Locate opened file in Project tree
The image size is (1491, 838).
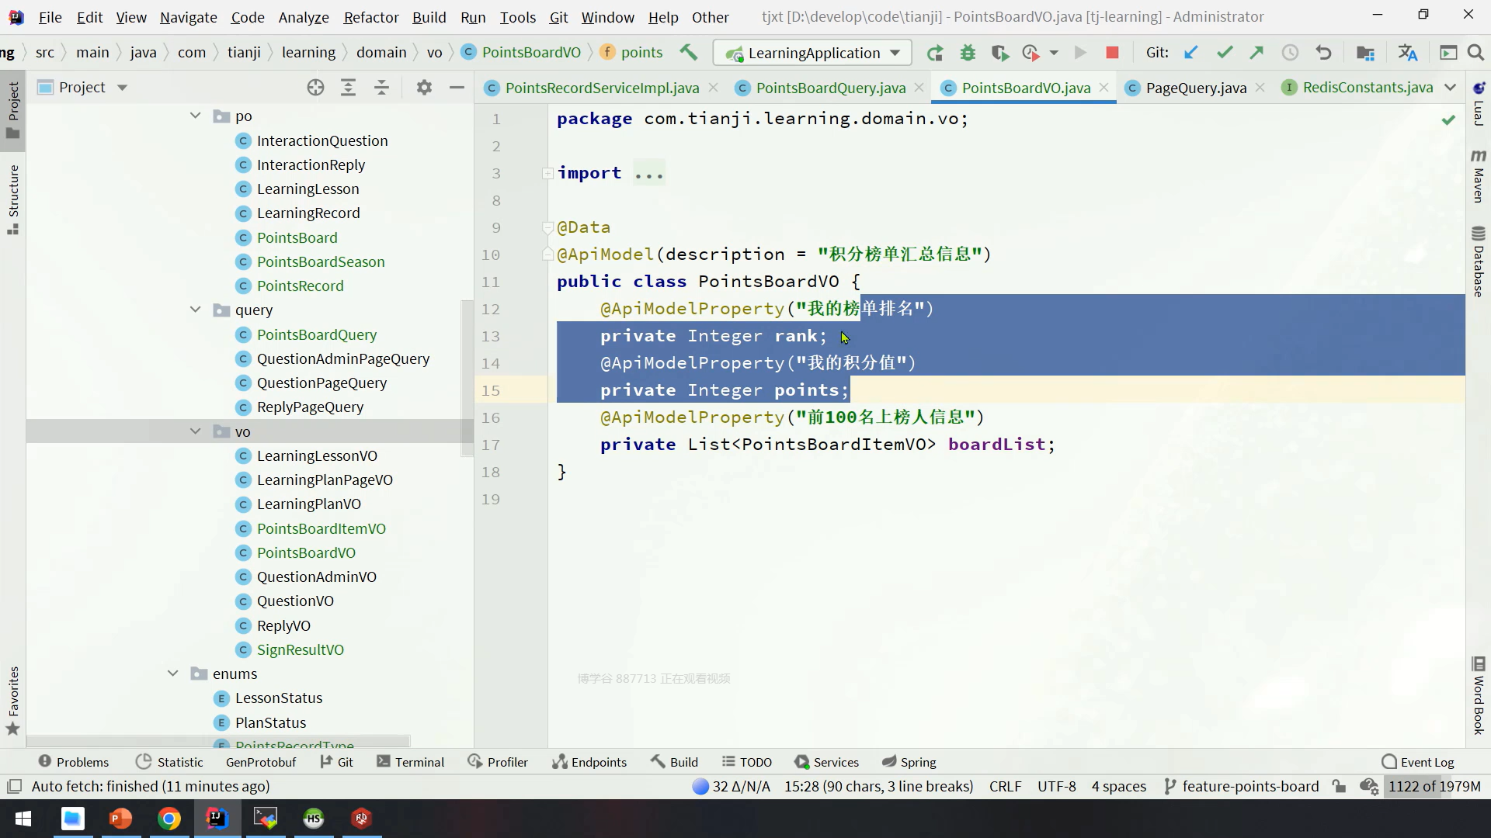315,88
